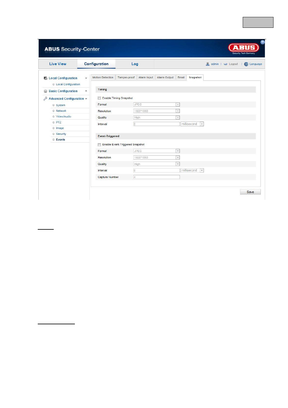Screen dimensions: 288x408
Task: Click the Capture Number input field
Action: click(156, 177)
